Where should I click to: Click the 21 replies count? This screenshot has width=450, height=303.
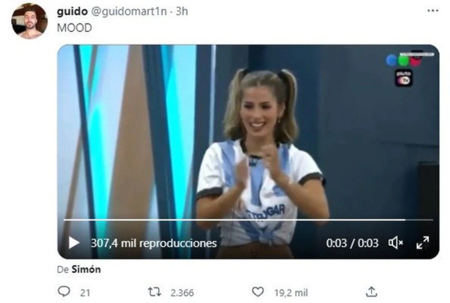pos(85,293)
